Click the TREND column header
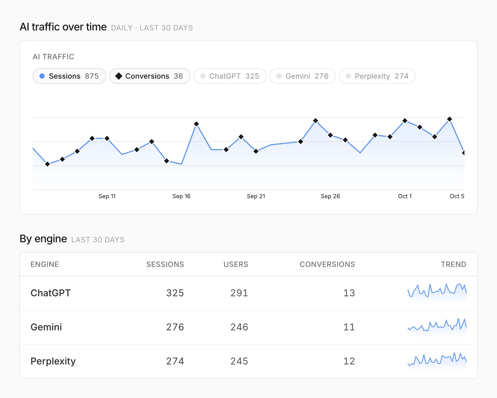This screenshot has height=398, width=497. pyautogui.click(x=453, y=264)
